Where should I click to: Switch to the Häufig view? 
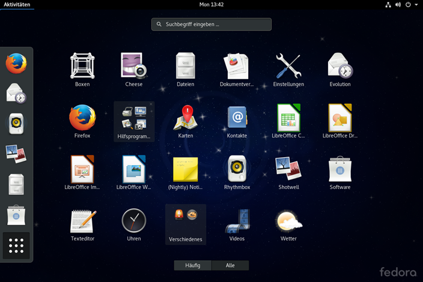pos(193,265)
